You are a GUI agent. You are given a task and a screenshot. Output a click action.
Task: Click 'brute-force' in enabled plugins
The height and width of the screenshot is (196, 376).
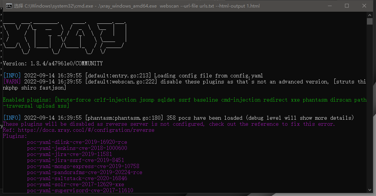[74, 100]
